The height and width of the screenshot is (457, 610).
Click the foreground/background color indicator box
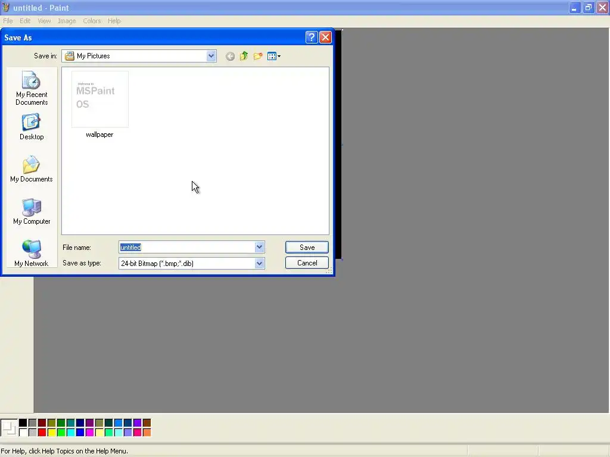(9, 427)
